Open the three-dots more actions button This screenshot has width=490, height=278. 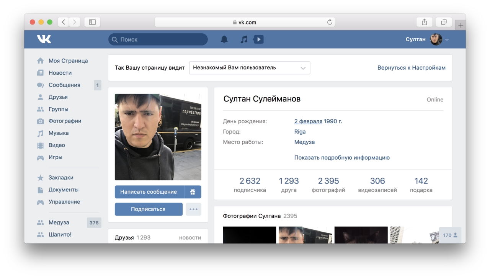pos(193,209)
